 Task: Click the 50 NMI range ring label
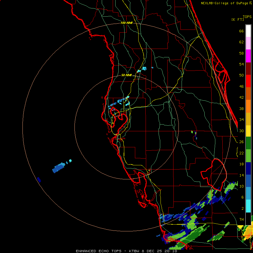click(126, 75)
